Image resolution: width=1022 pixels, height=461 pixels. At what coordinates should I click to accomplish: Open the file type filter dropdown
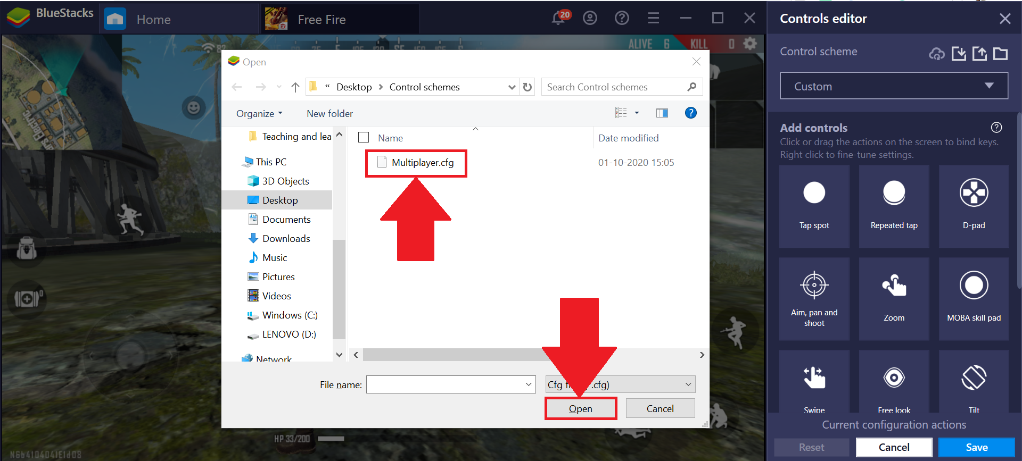[x=620, y=384]
